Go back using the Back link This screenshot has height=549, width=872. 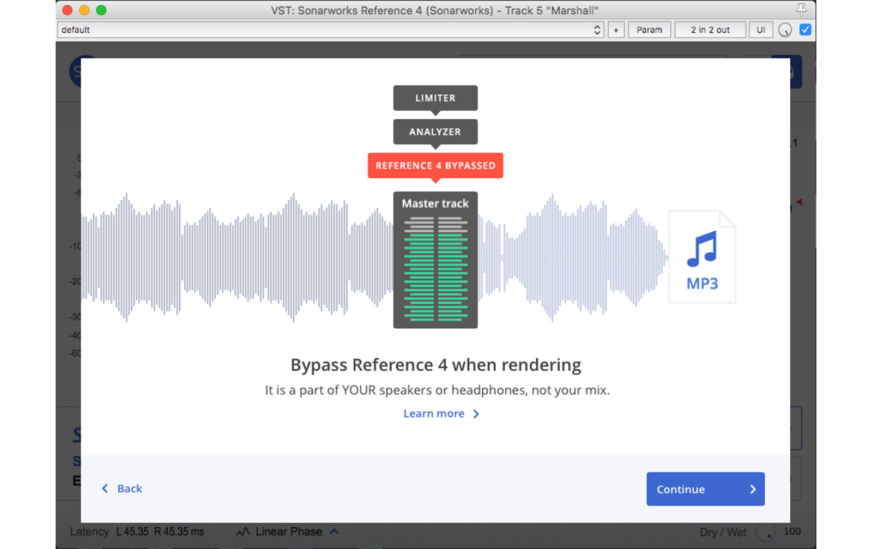(122, 488)
